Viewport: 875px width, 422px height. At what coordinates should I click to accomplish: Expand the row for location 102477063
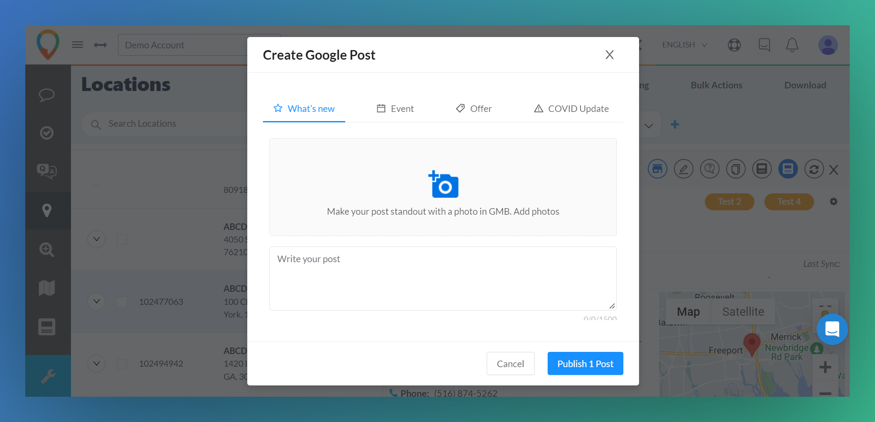[97, 301]
